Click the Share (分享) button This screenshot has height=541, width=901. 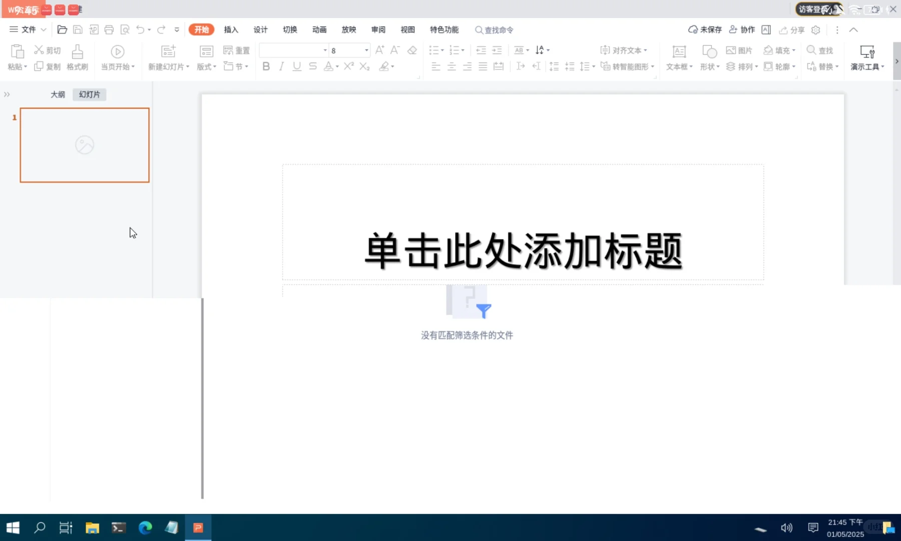click(793, 30)
